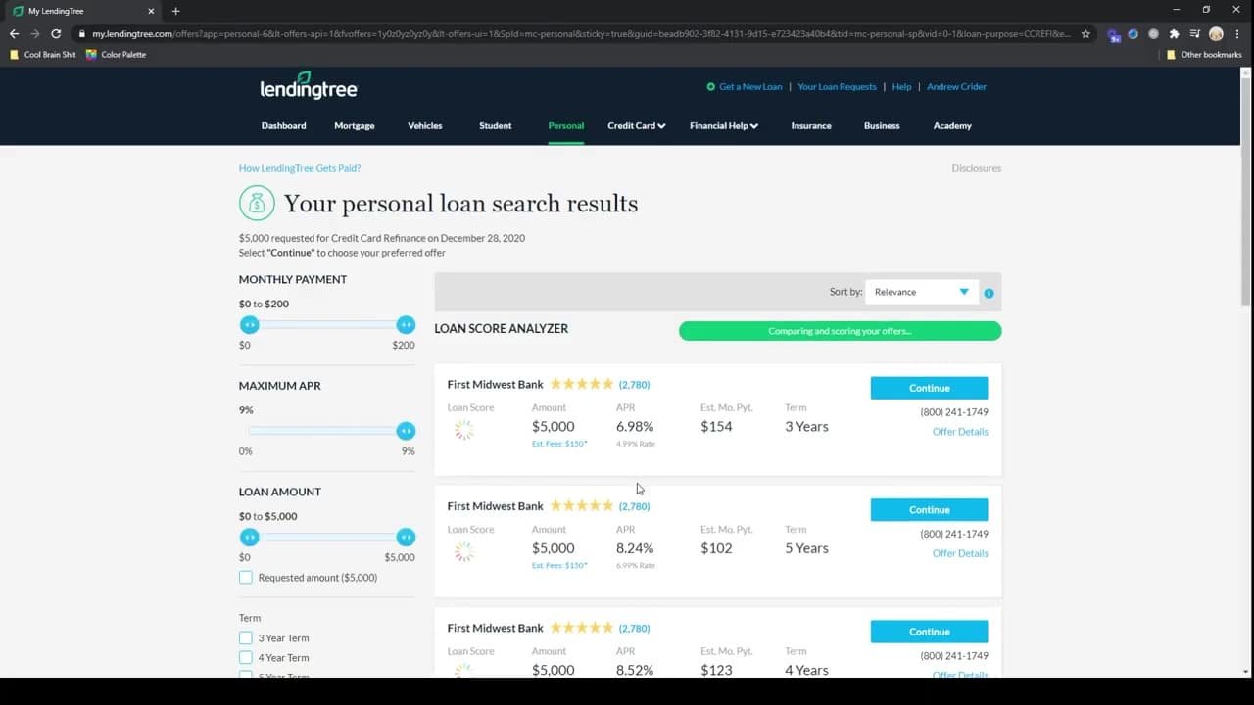Viewport: 1254px width, 705px height.
Task: Open the browser profile avatar icon
Action: [1216, 33]
